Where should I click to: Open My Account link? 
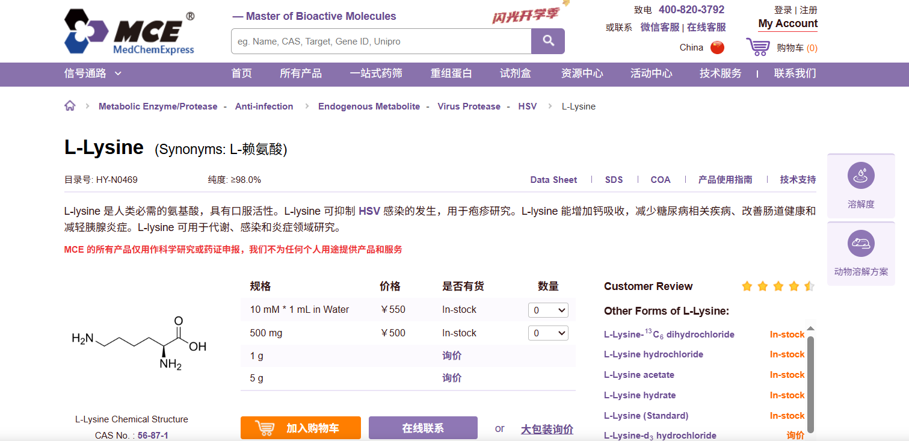(787, 24)
